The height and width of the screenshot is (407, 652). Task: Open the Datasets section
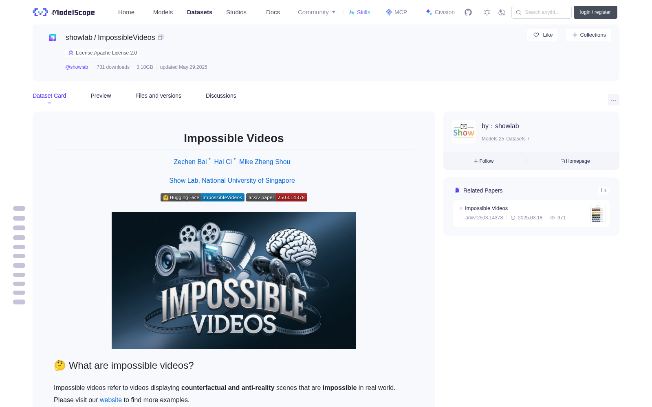200,12
